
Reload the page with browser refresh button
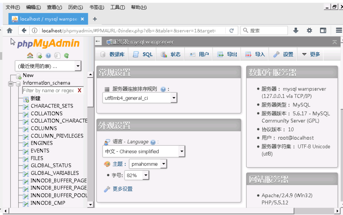(231, 31)
